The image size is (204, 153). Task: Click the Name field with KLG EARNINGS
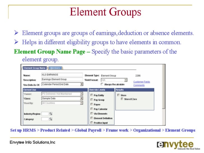tap(62, 75)
